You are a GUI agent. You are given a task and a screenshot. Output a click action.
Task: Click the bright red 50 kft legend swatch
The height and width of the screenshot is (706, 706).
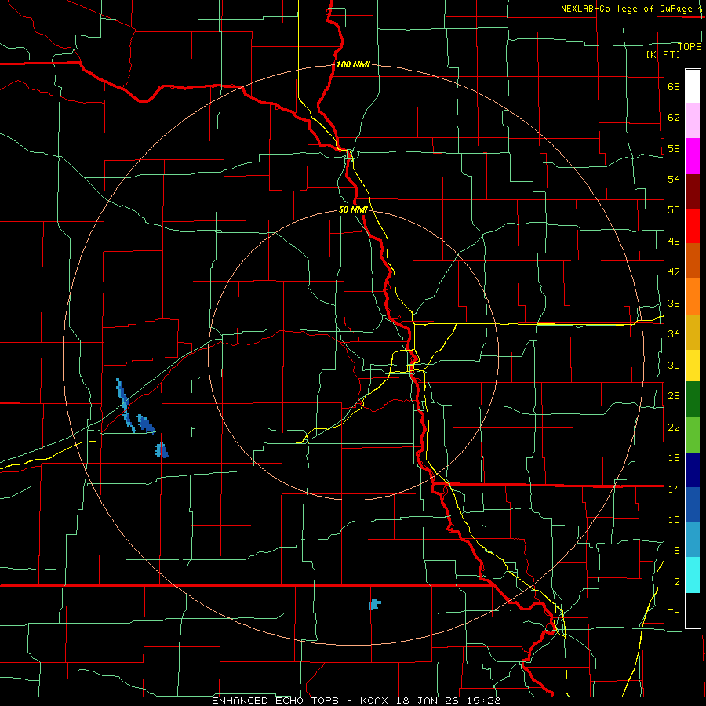click(x=693, y=226)
